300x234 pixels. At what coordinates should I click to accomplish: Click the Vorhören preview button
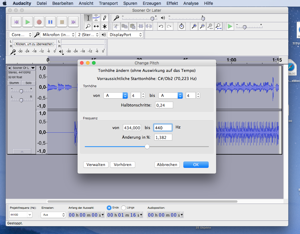pos(122,165)
